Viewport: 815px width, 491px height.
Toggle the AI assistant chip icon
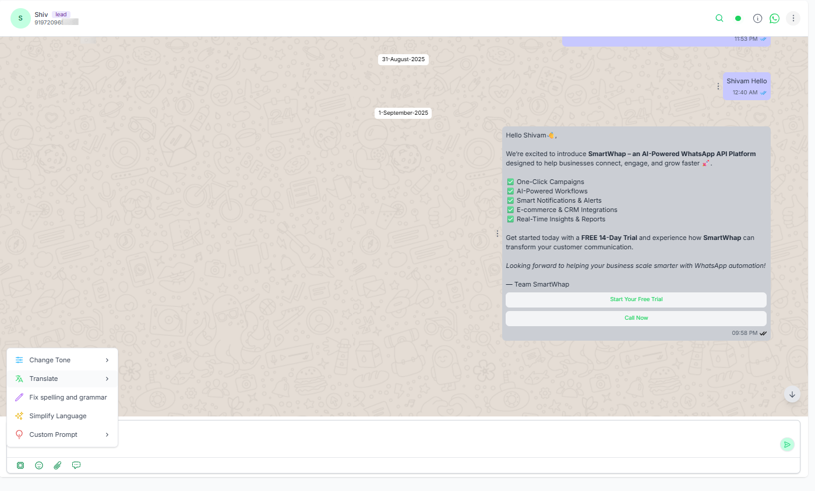tap(20, 465)
